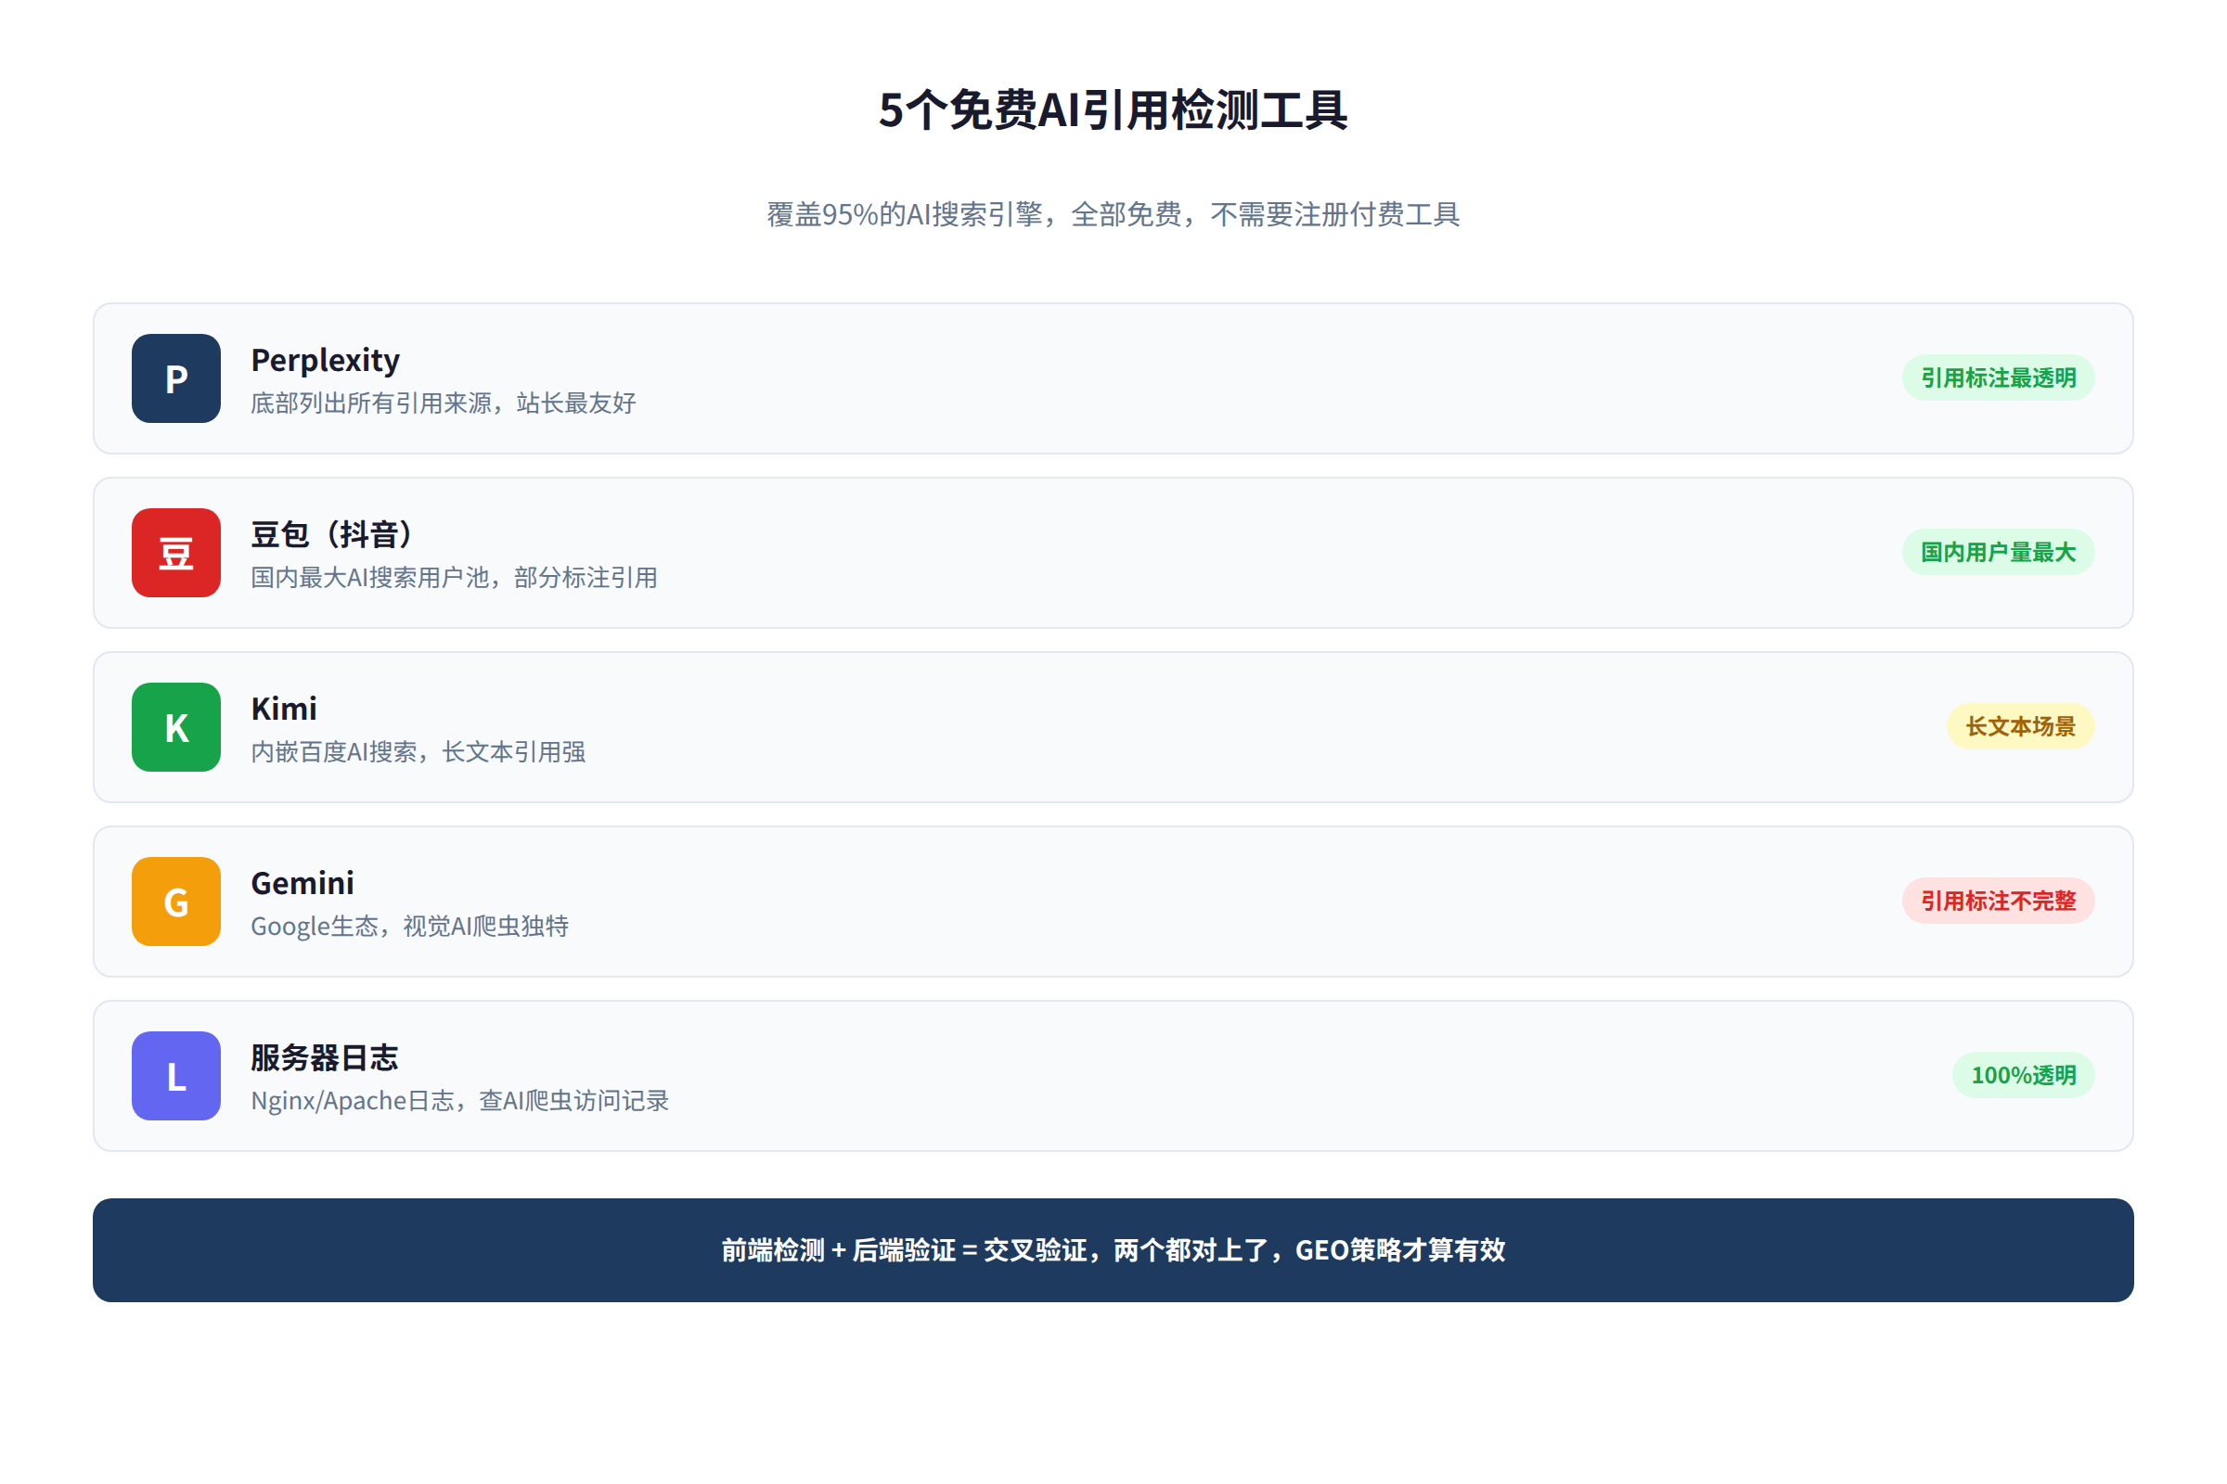Select the 引用标注不完整 red badge
The image size is (2227, 1484).
1998,900
